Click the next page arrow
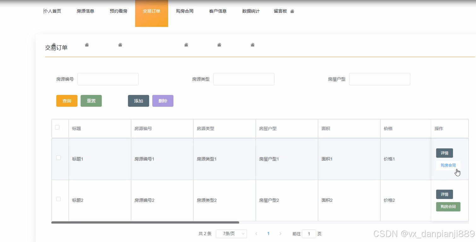Screen dimensions: 476x242 [280, 234]
